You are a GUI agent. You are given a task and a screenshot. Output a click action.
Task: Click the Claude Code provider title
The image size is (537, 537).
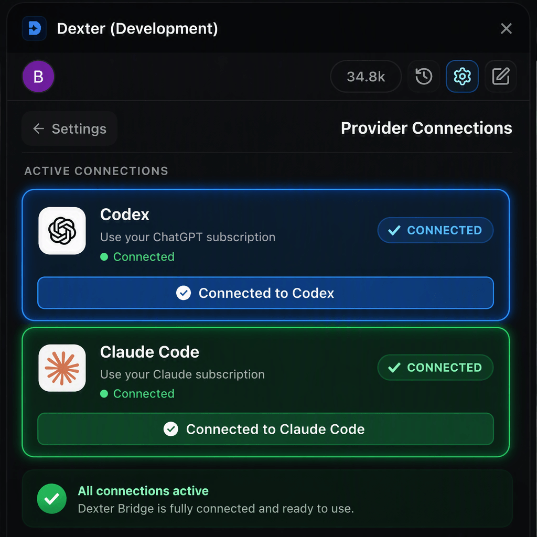pos(149,352)
